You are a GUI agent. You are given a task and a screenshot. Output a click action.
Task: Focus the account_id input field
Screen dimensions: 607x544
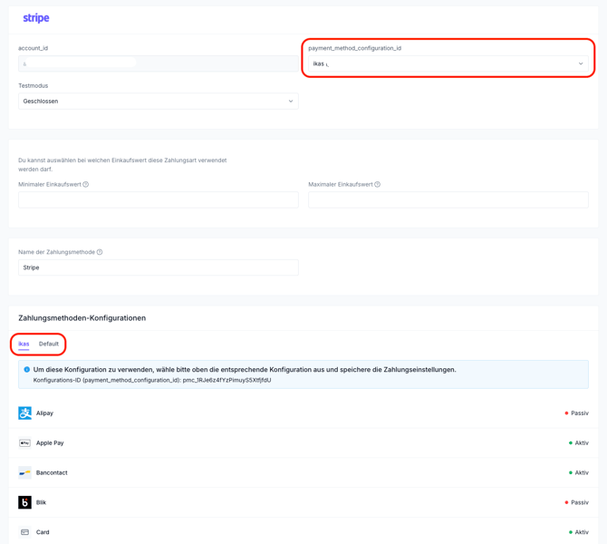click(x=159, y=63)
